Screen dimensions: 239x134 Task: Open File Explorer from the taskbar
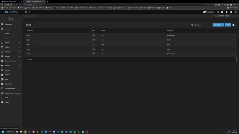21,132
